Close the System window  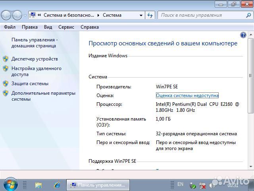click(x=247, y=4)
